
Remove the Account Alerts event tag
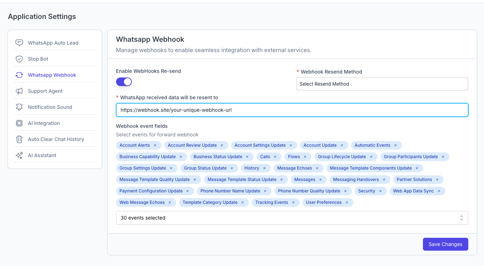[x=155, y=145]
